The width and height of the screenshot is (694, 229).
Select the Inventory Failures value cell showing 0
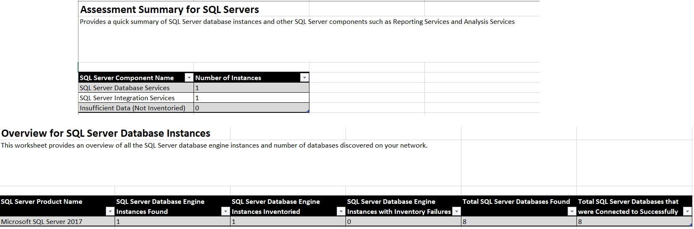pos(403,221)
